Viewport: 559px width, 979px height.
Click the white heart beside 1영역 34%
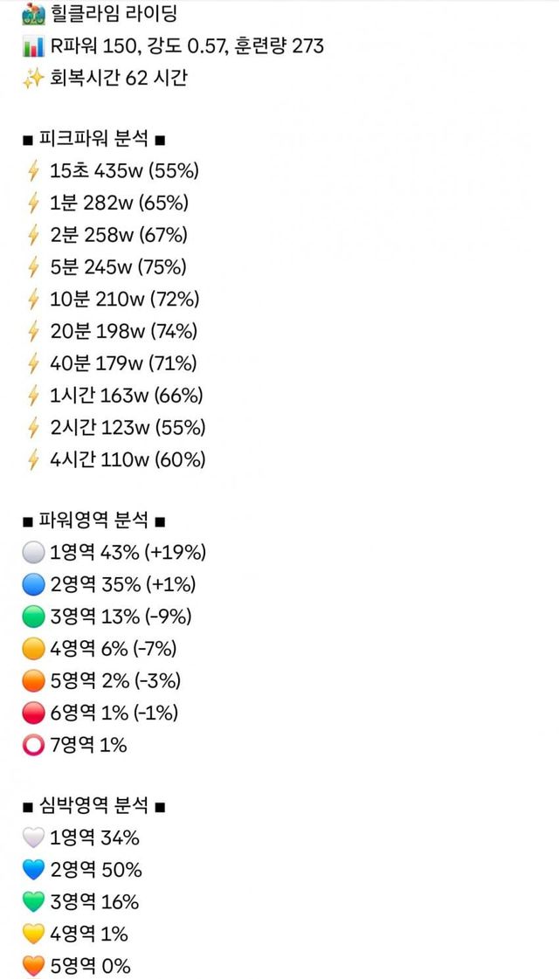(x=33, y=838)
